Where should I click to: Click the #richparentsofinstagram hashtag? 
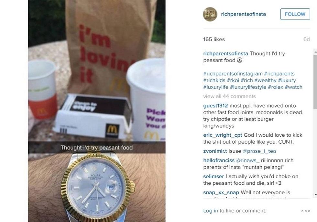click(x=233, y=74)
